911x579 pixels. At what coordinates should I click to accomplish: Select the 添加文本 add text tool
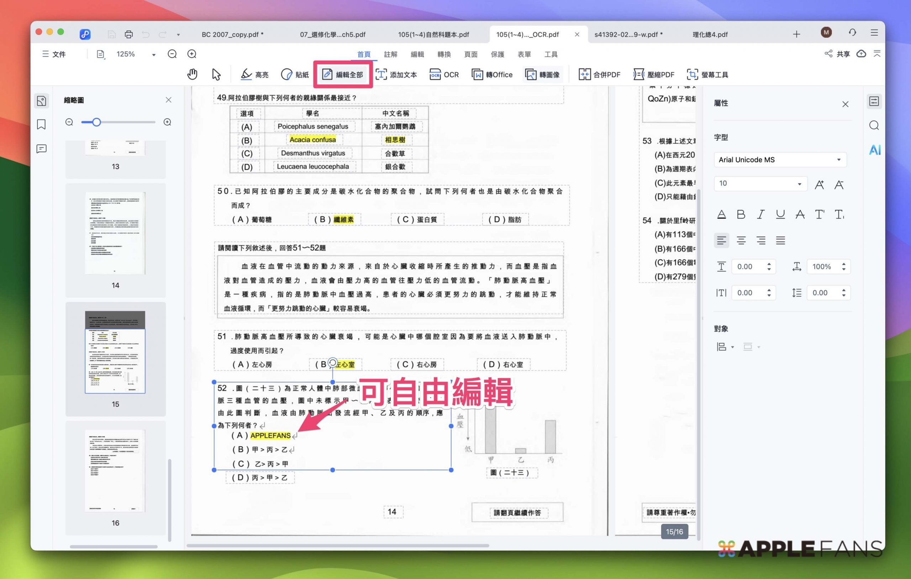(397, 74)
